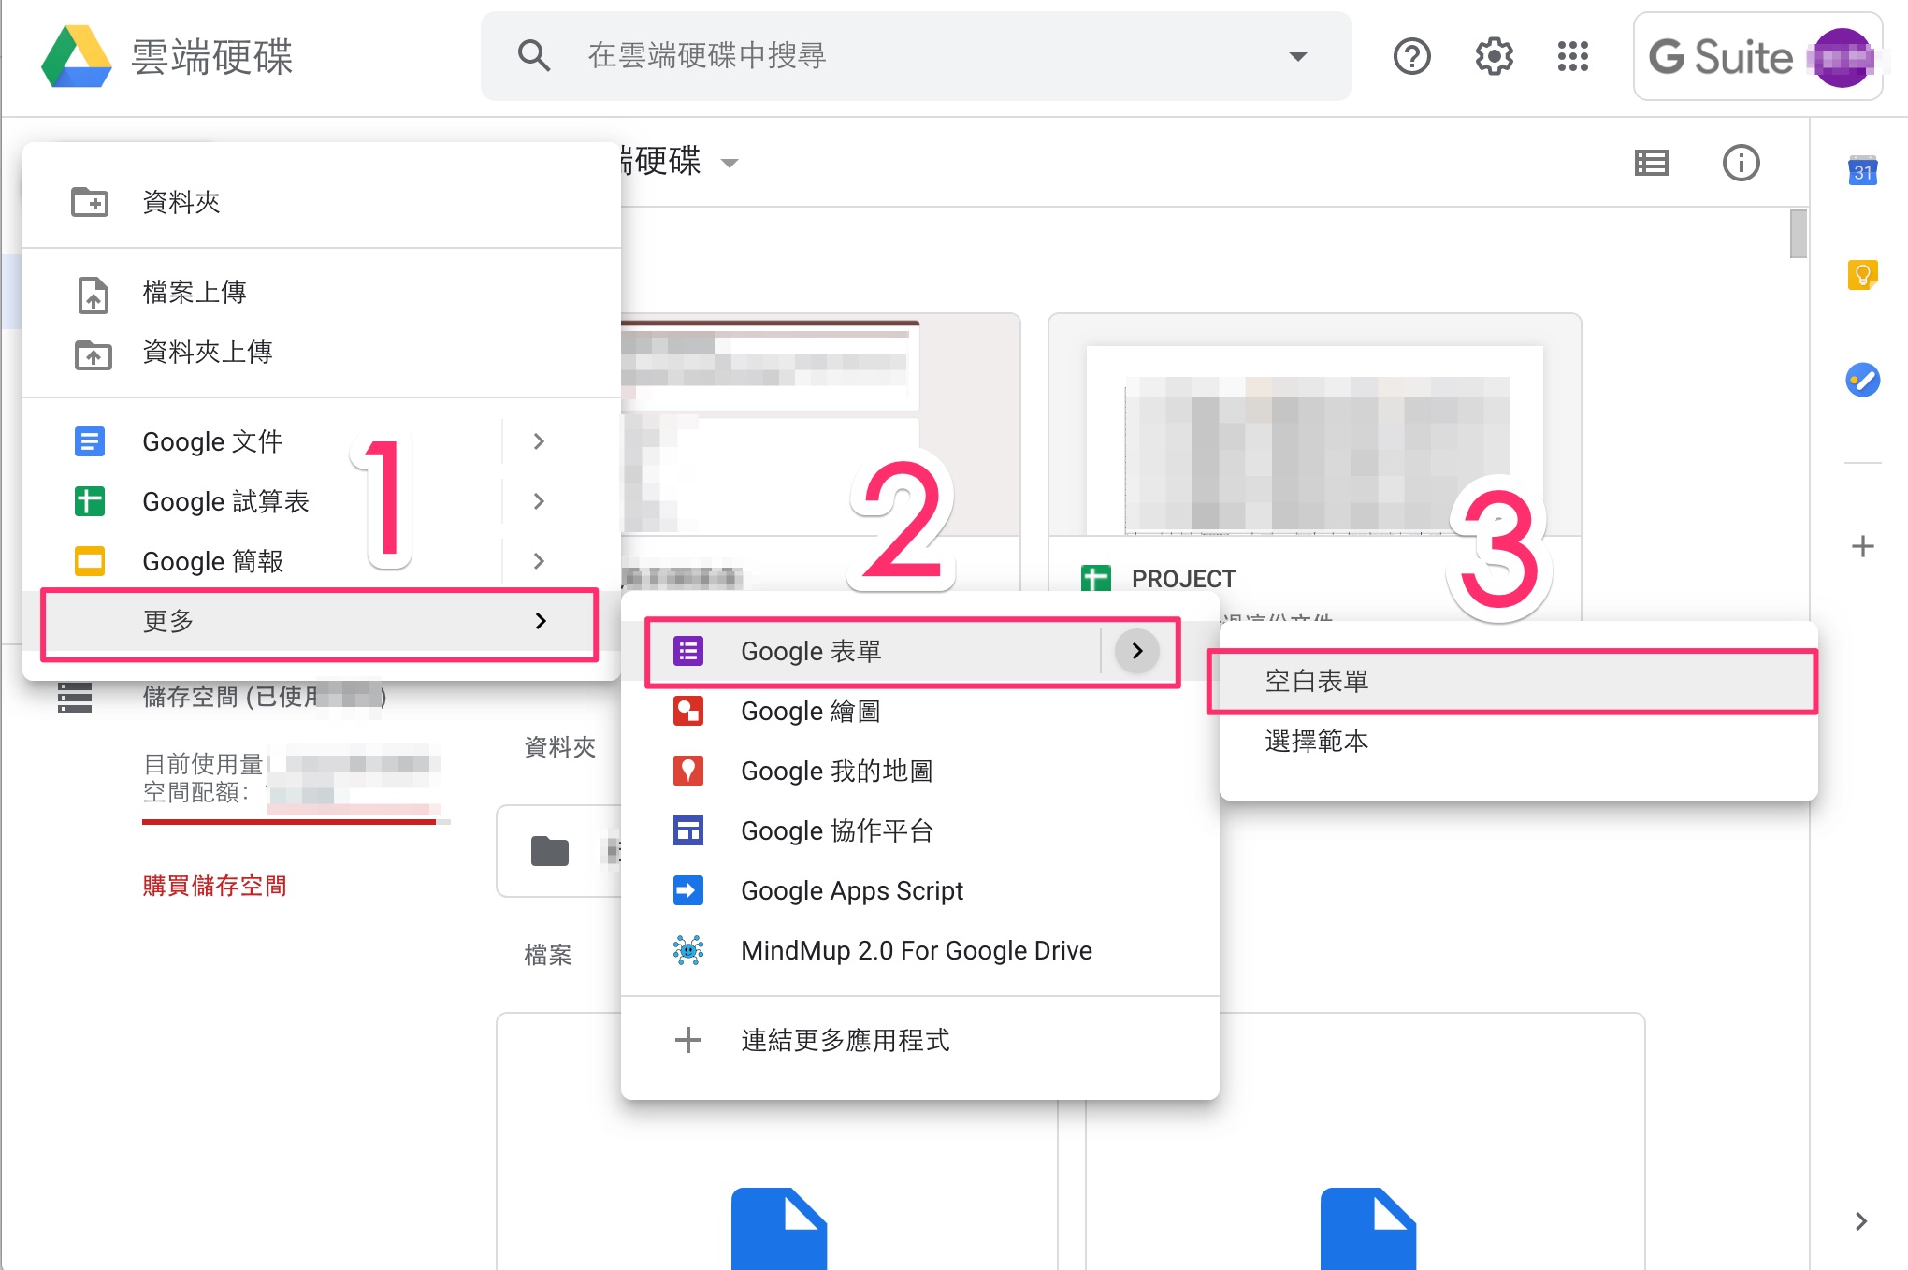Click the Google Sites icon

pyautogui.click(x=688, y=830)
